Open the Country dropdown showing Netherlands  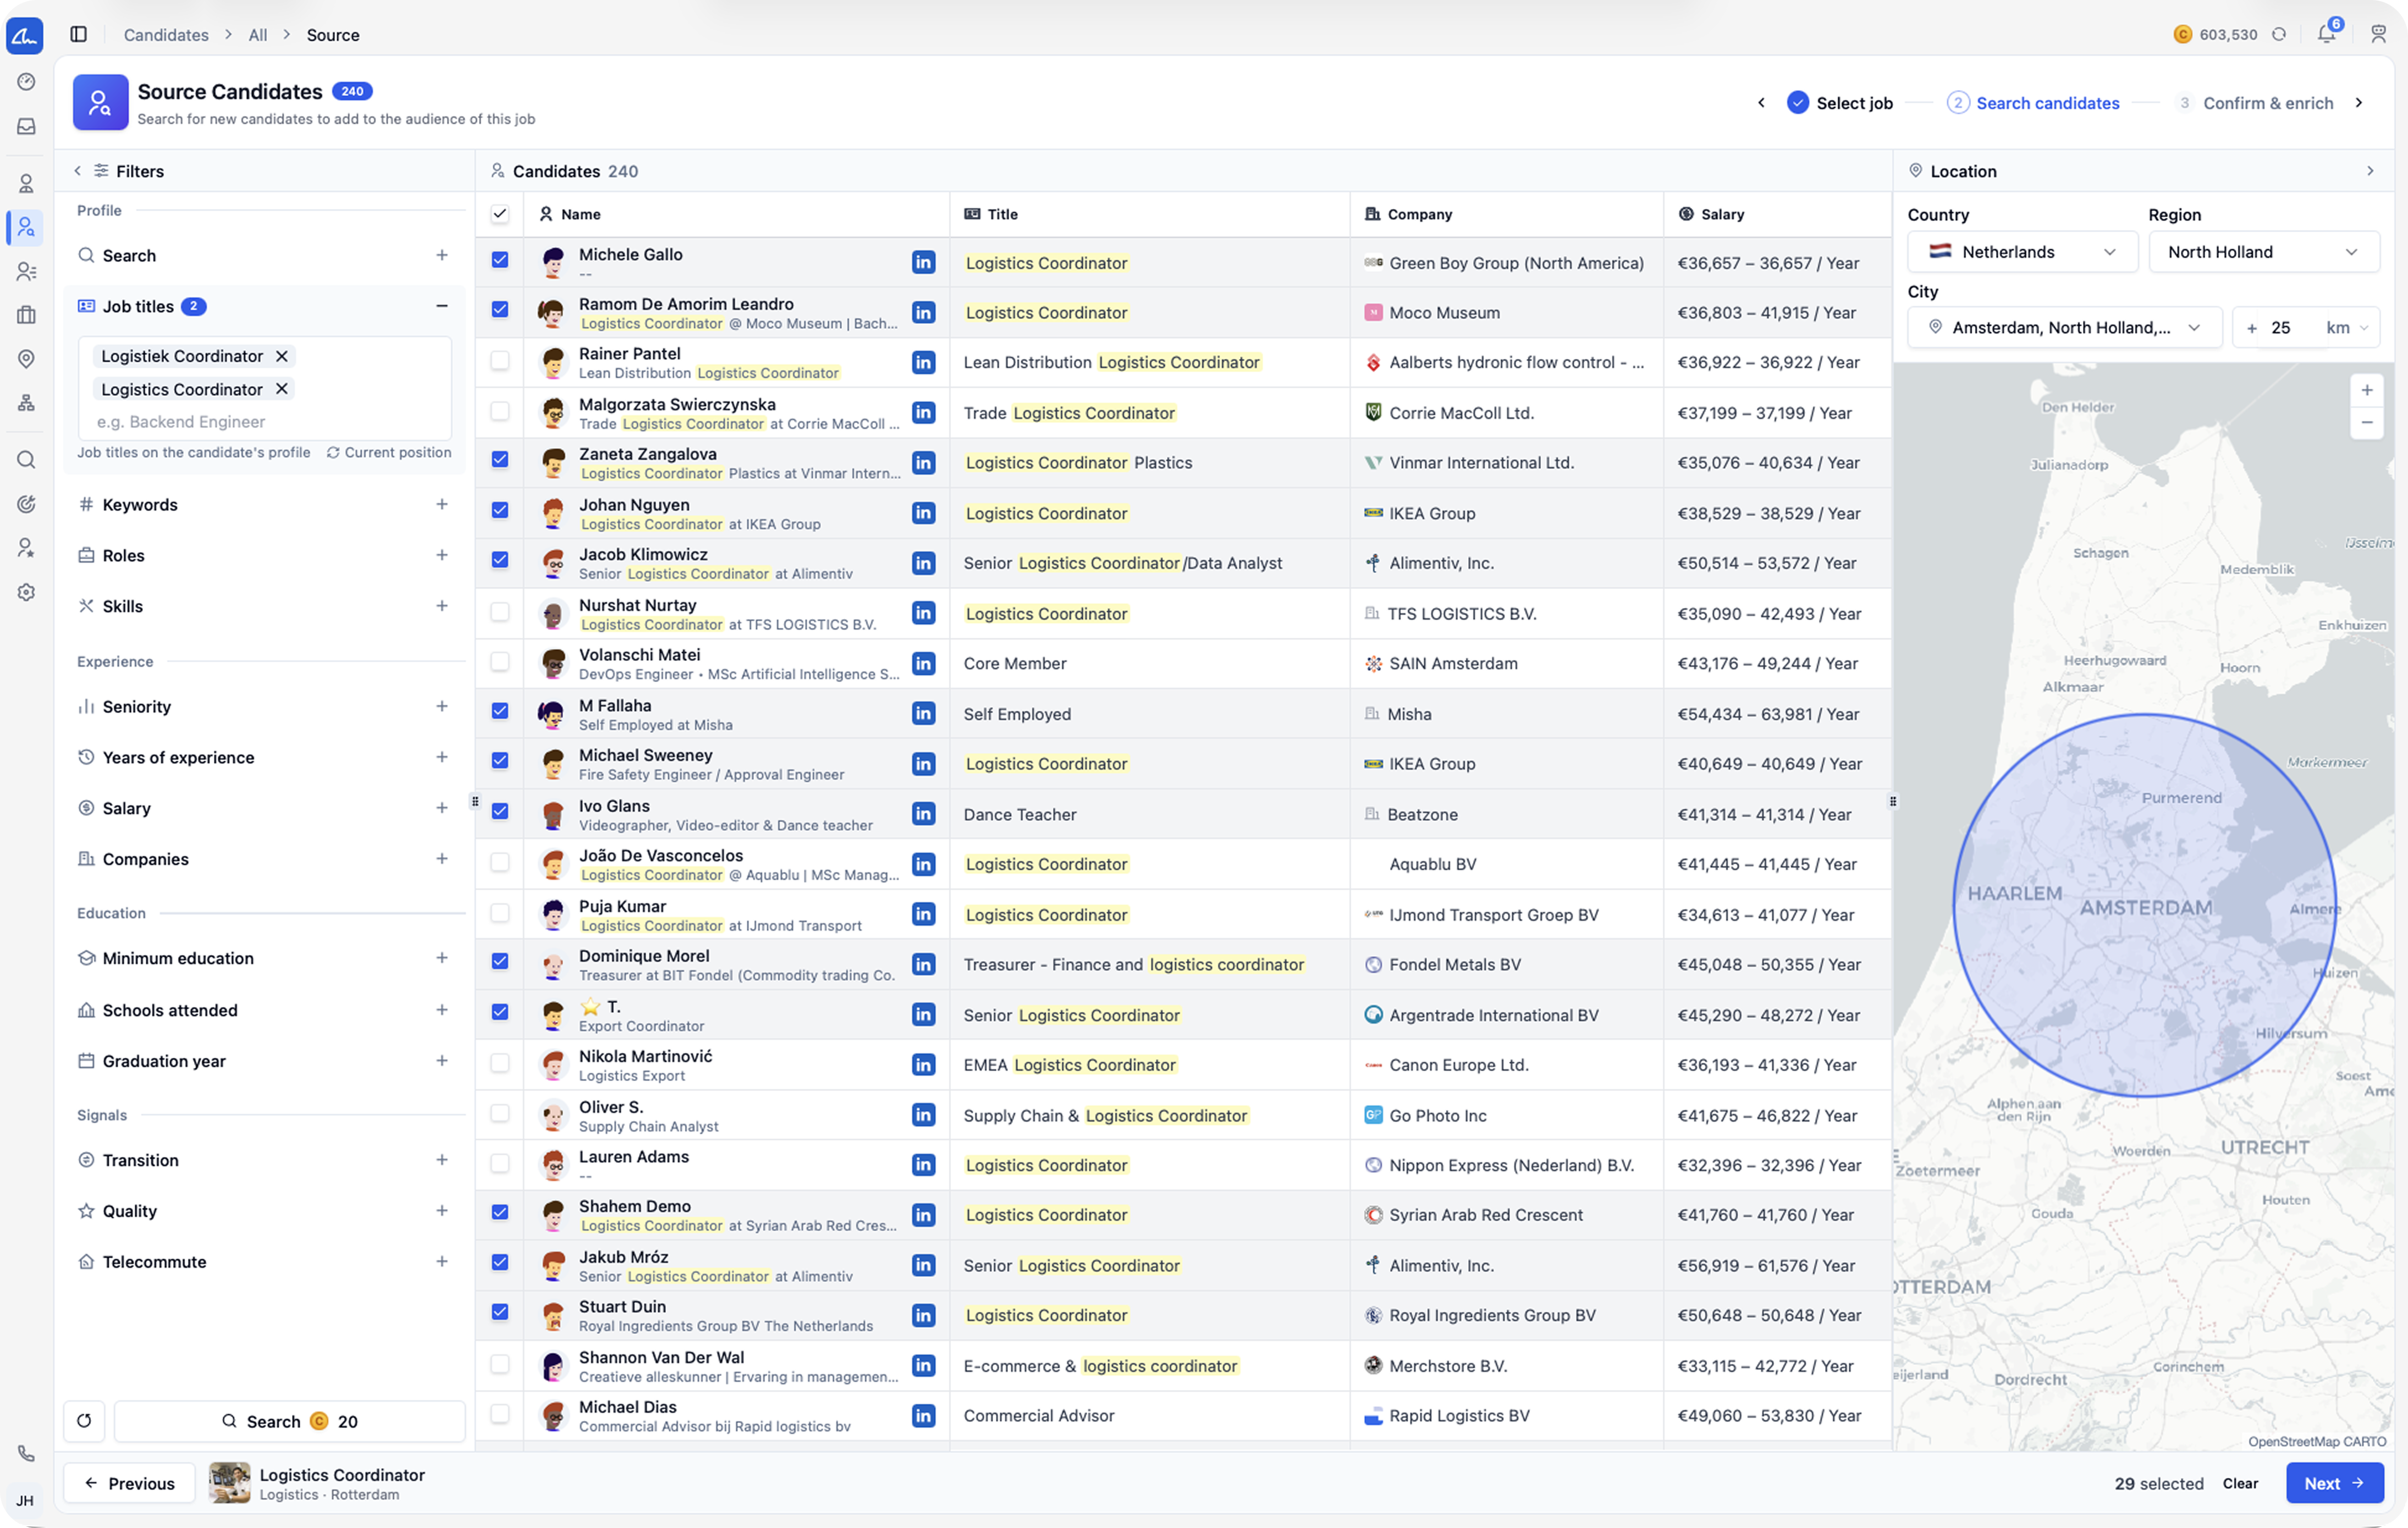[2022, 252]
